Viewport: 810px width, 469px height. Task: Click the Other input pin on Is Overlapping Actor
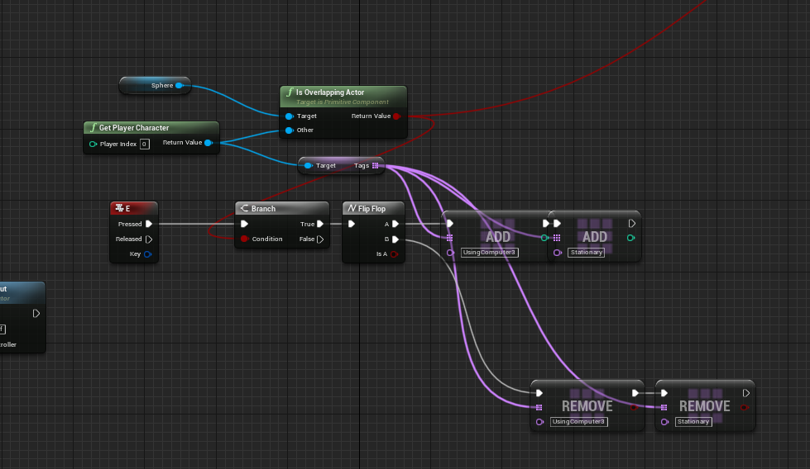[x=289, y=130]
